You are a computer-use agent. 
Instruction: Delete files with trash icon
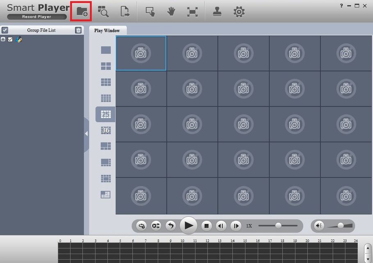[78, 30]
